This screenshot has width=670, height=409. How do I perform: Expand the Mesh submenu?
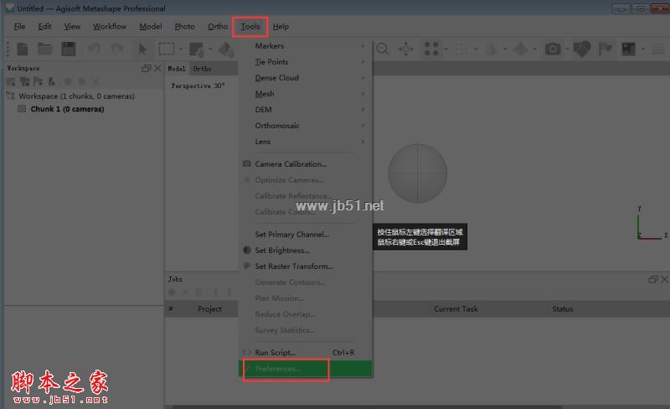click(305, 94)
